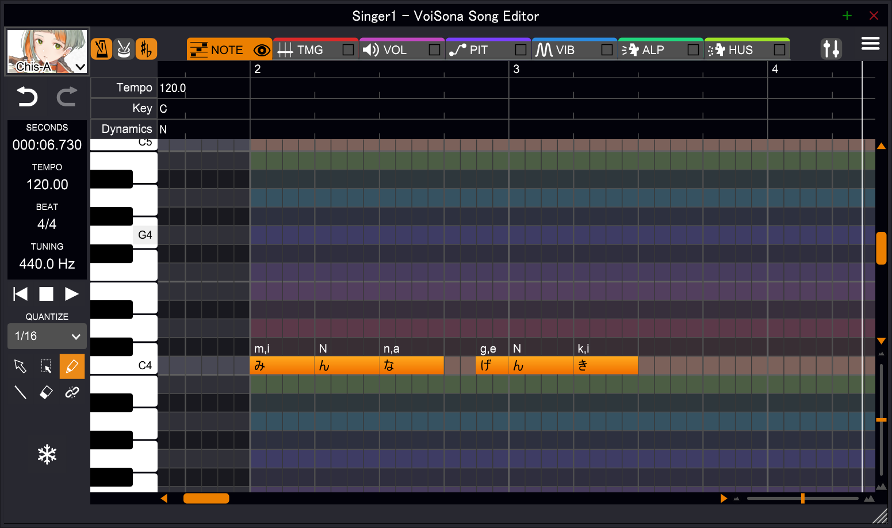Click the 120.00 tempo value
Image resolution: width=892 pixels, height=528 pixels.
(x=47, y=185)
